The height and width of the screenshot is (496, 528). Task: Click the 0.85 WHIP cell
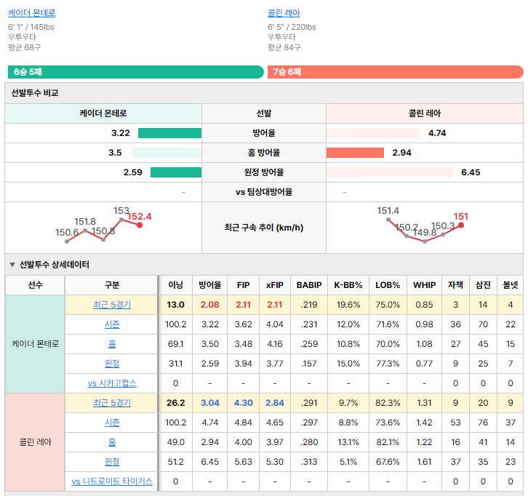424,305
